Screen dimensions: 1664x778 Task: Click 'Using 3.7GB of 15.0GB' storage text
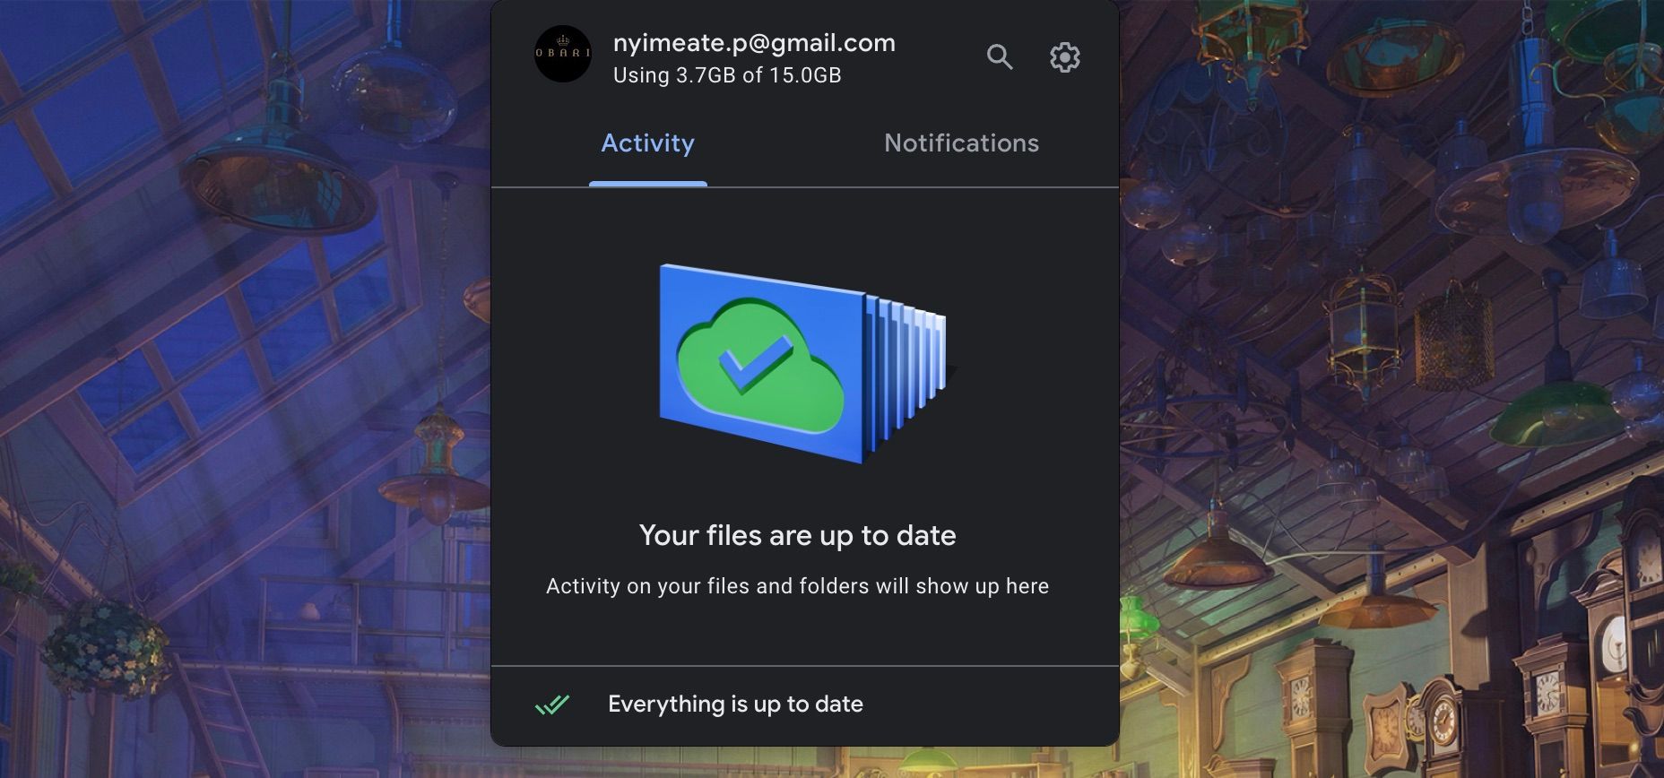tap(727, 75)
